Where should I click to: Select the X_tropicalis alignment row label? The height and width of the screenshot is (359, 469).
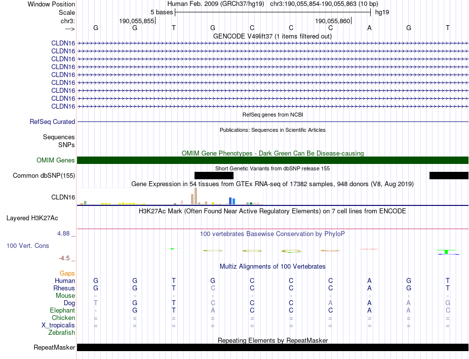[58, 325]
